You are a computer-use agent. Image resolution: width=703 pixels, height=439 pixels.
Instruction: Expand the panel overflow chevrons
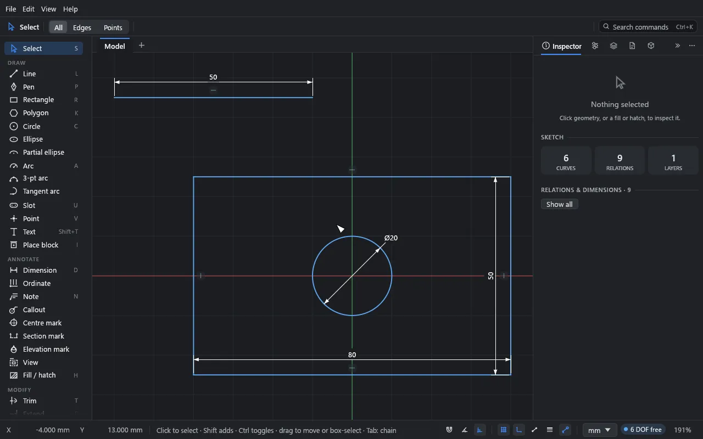677,46
